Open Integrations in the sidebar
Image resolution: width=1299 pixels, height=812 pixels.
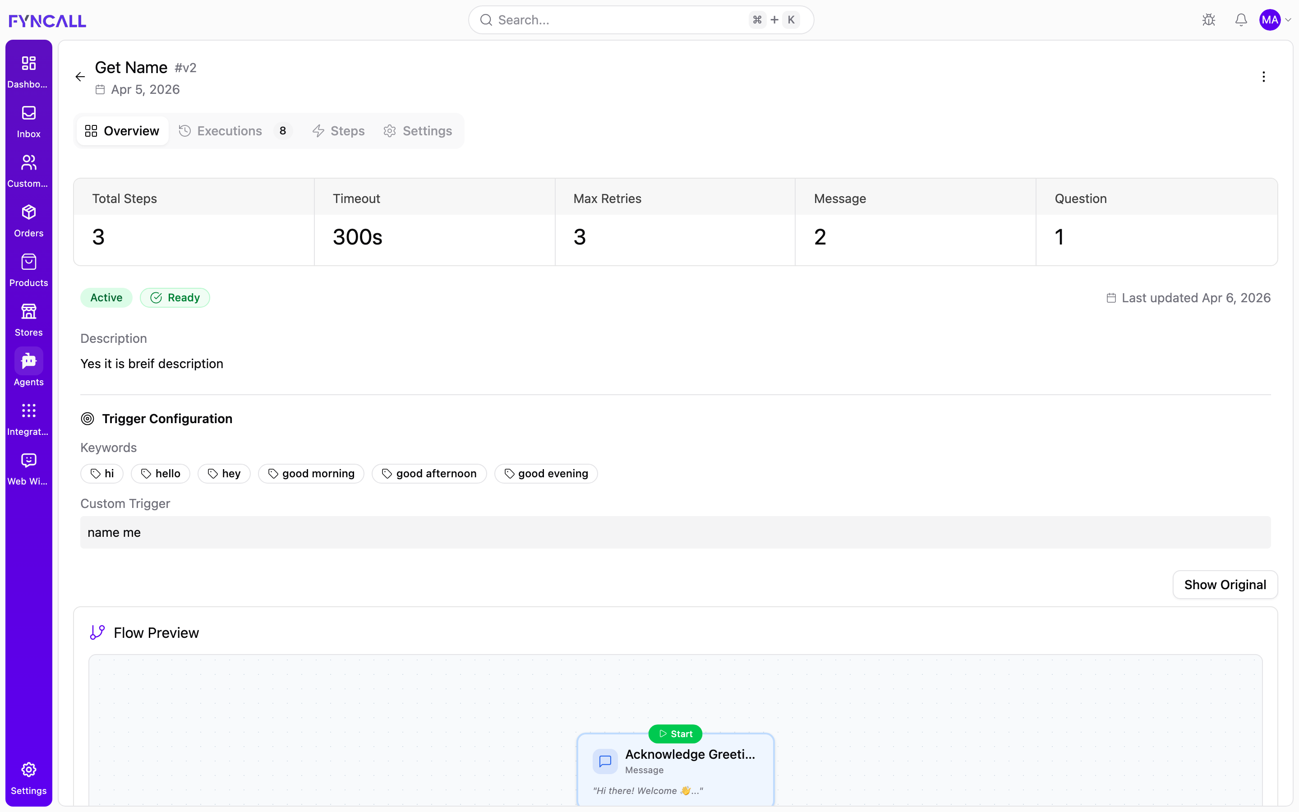pos(28,420)
